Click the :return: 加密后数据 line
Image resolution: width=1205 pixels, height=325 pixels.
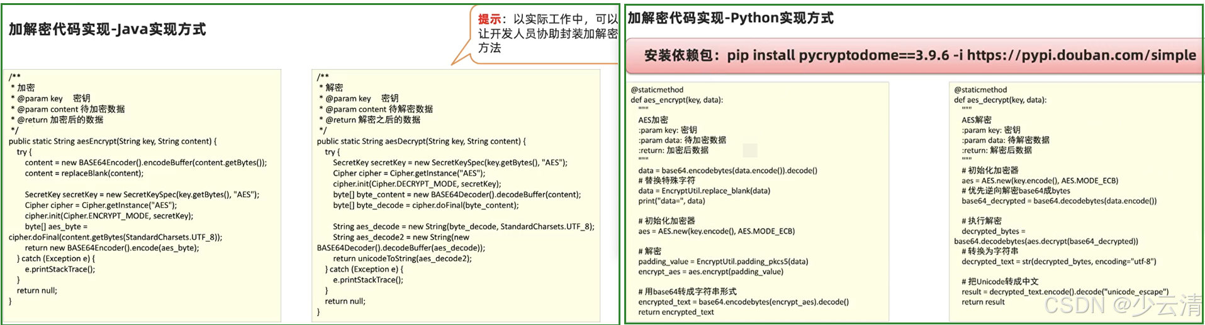pos(673,150)
